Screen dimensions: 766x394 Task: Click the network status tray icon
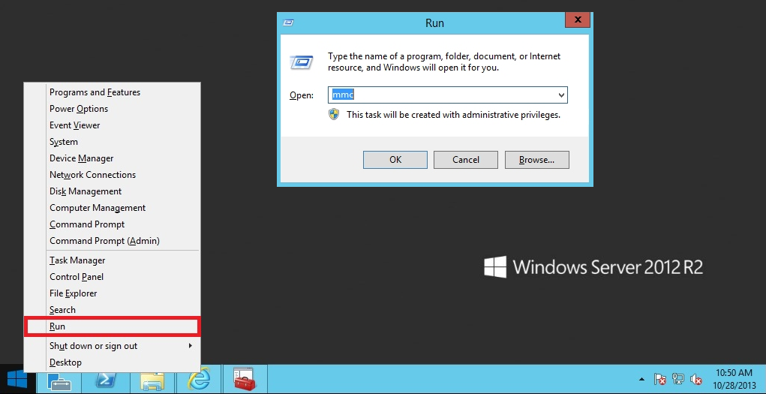pyautogui.click(x=678, y=380)
